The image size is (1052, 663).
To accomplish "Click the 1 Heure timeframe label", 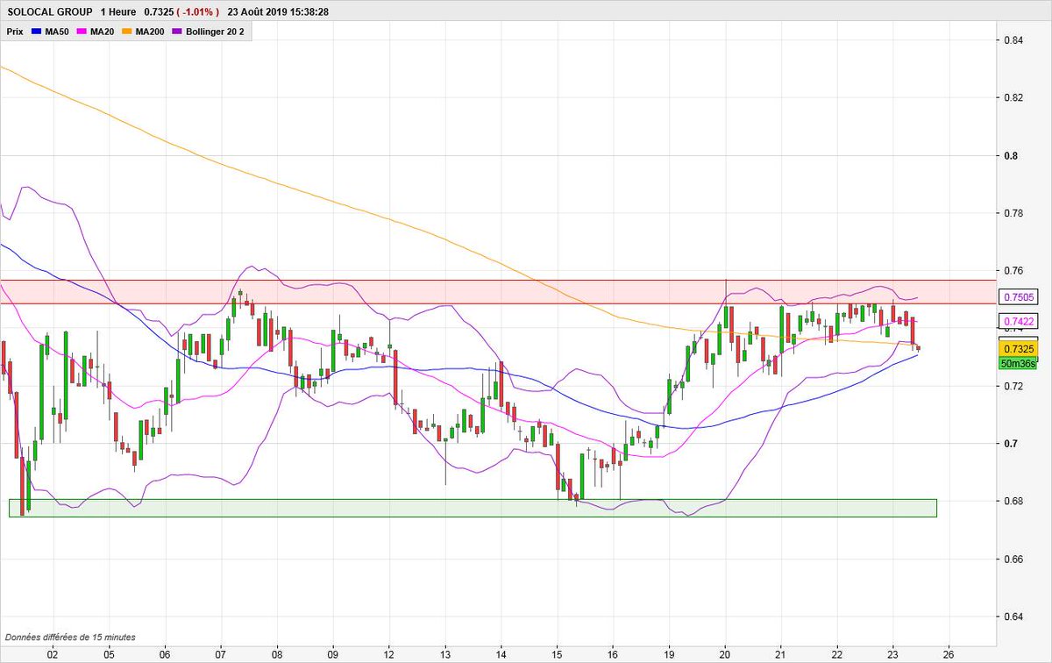I will click(118, 11).
